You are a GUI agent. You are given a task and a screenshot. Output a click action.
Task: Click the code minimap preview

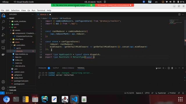pos(176,22)
